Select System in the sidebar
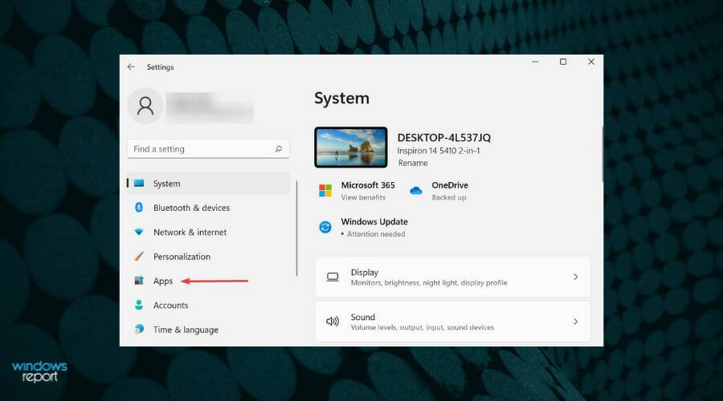Image resolution: width=723 pixels, height=401 pixels. (x=208, y=183)
